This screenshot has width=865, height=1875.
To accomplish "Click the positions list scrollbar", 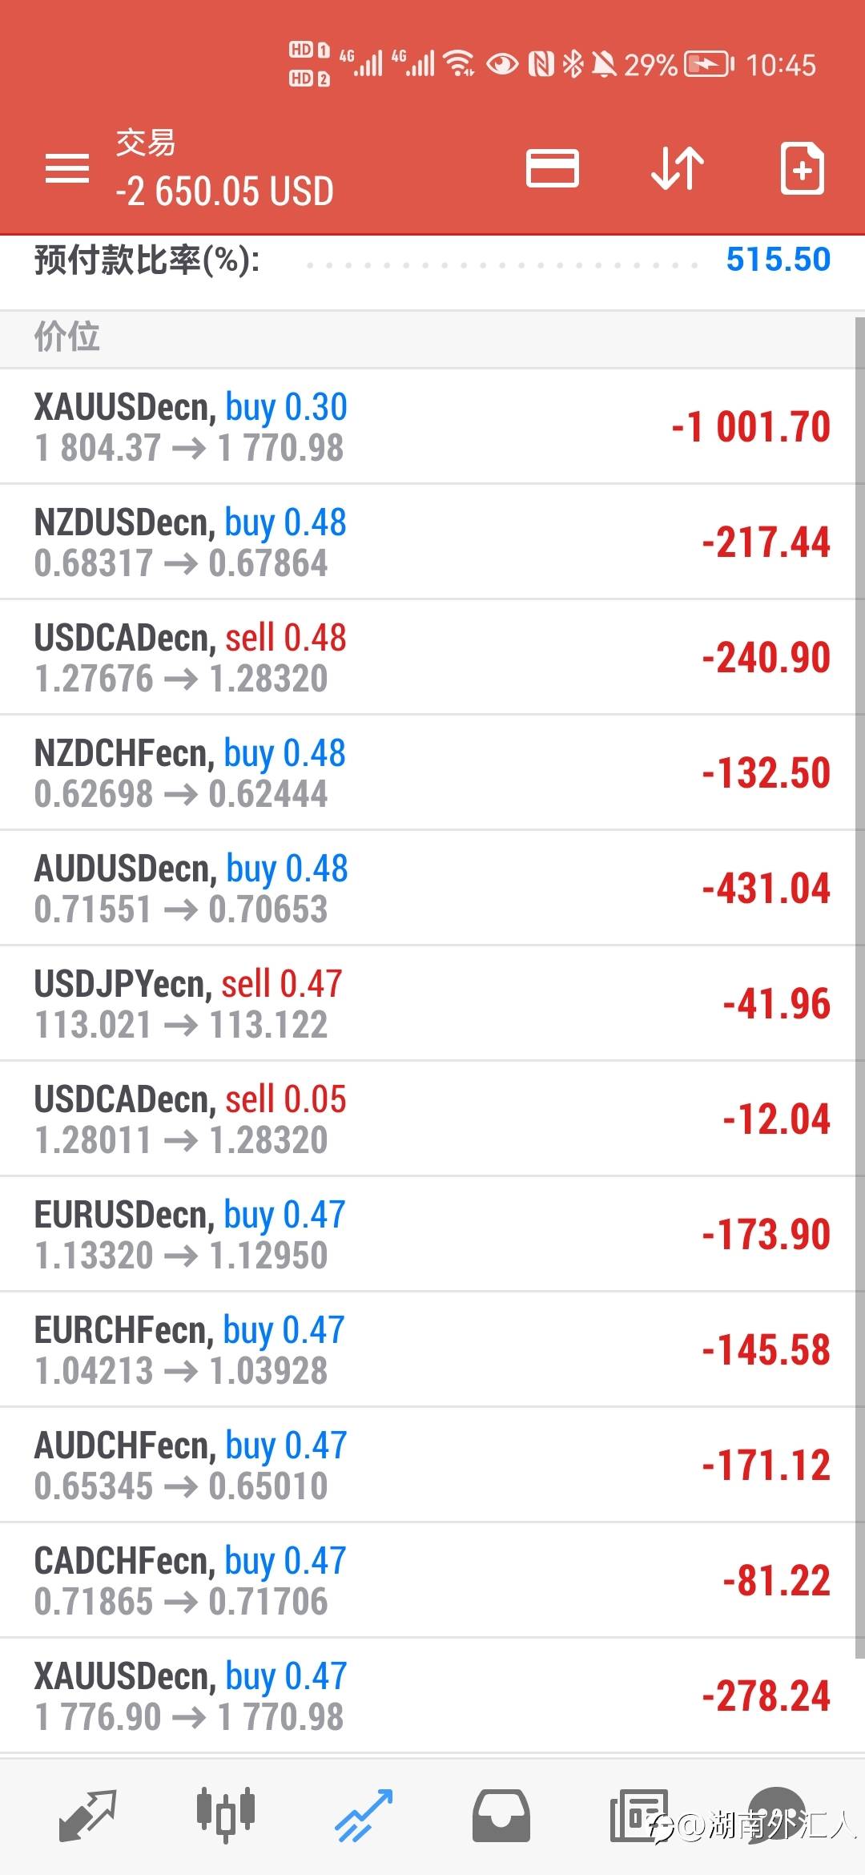I will [860, 986].
